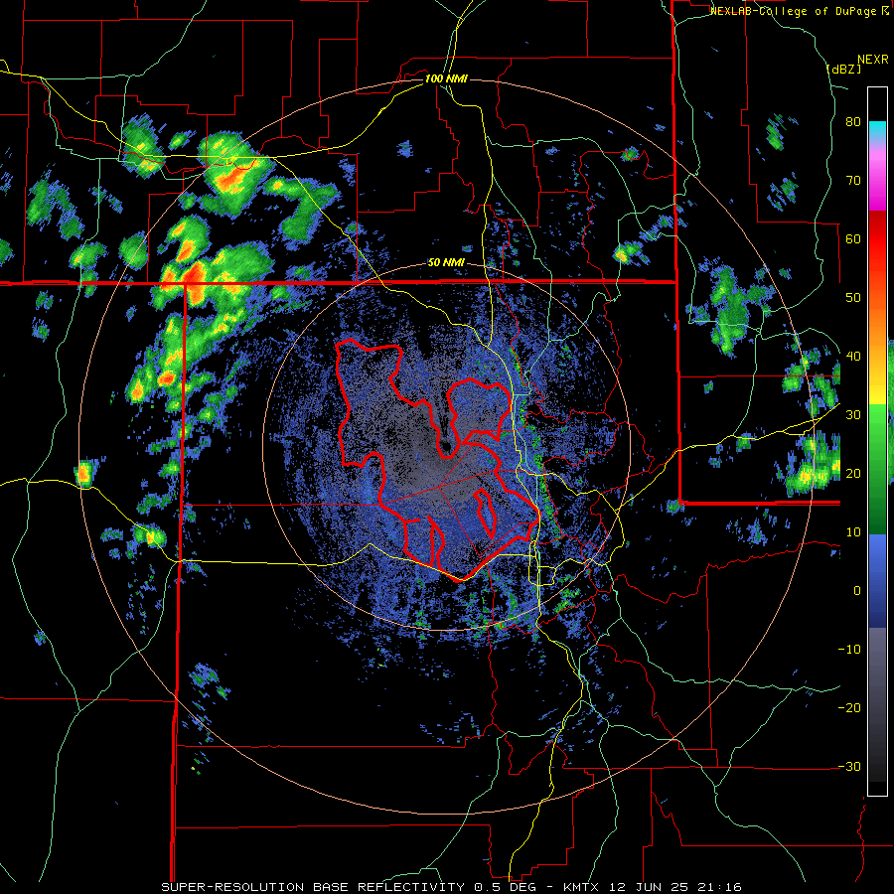The image size is (894, 894).
Task: Click the 20 value on the dBZ scale
Action: pos(853,473)
